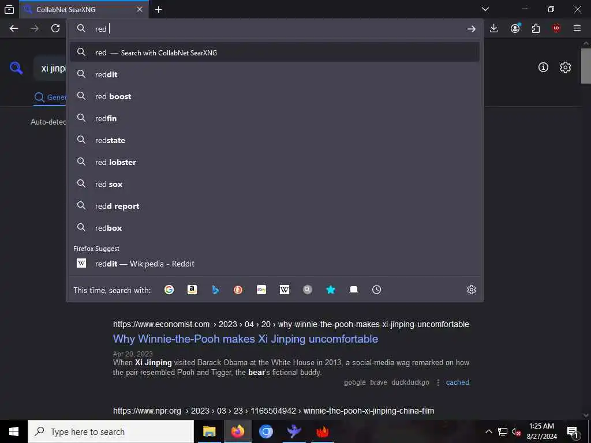Click the go arrow in the address bar

point(471,29)
